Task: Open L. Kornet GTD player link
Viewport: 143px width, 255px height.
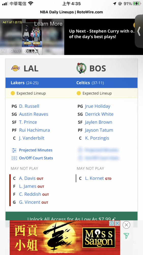Action: tap(98, 178)
